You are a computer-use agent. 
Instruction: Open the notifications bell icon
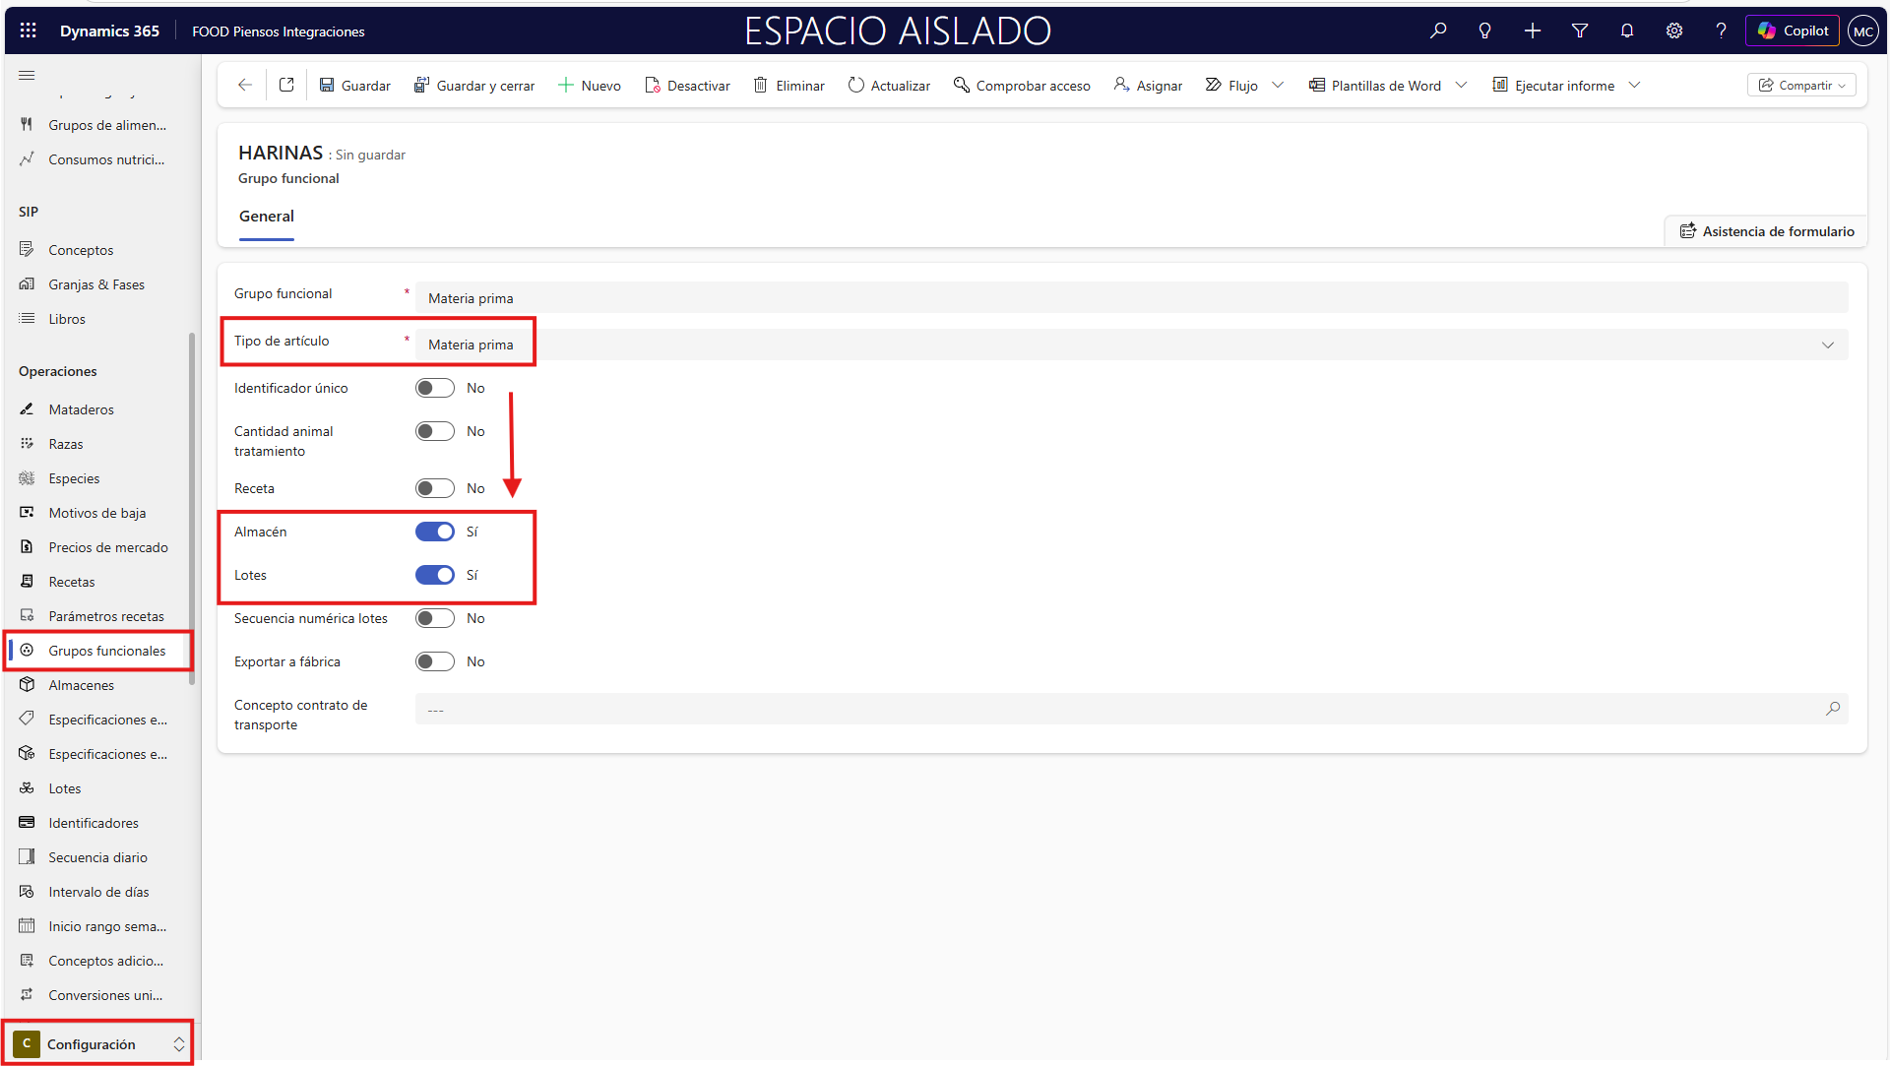pyautogui.click(x=1627, y=31)
